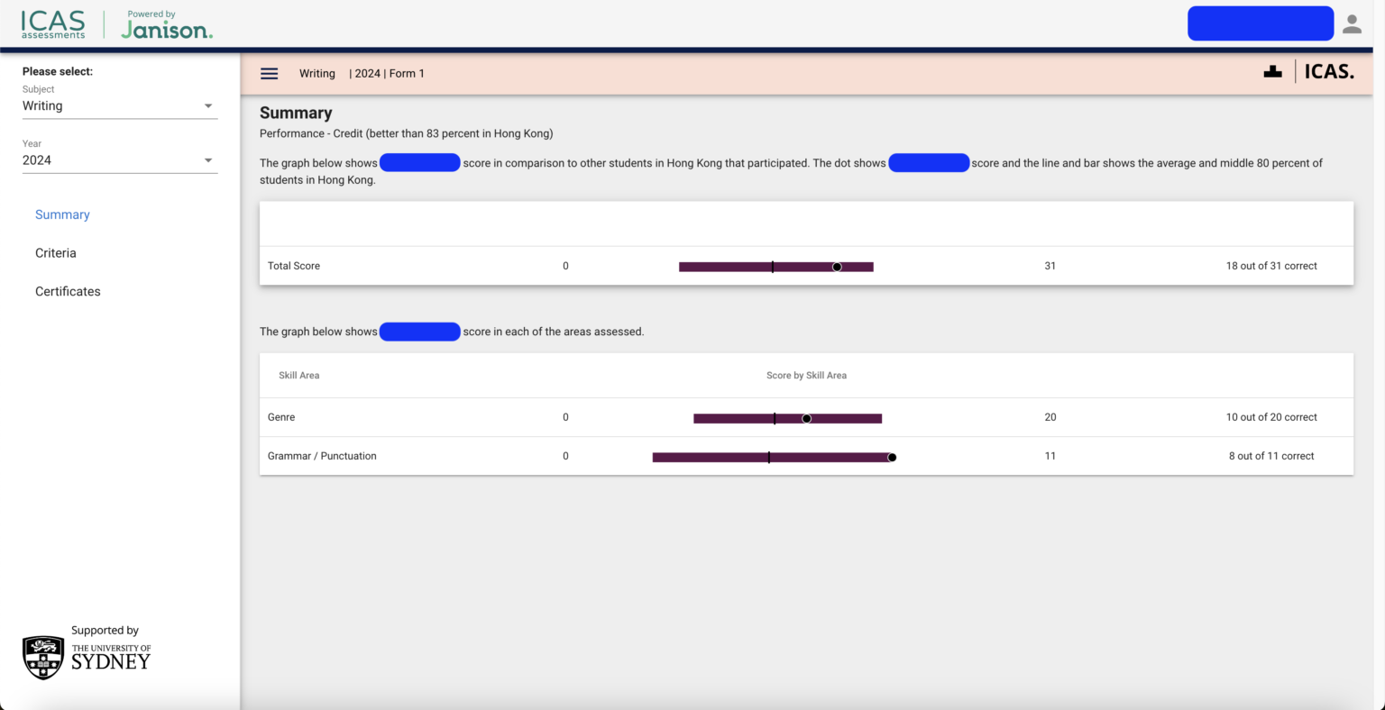Click the podium icon beside ICAS logo

point(1272,72)
